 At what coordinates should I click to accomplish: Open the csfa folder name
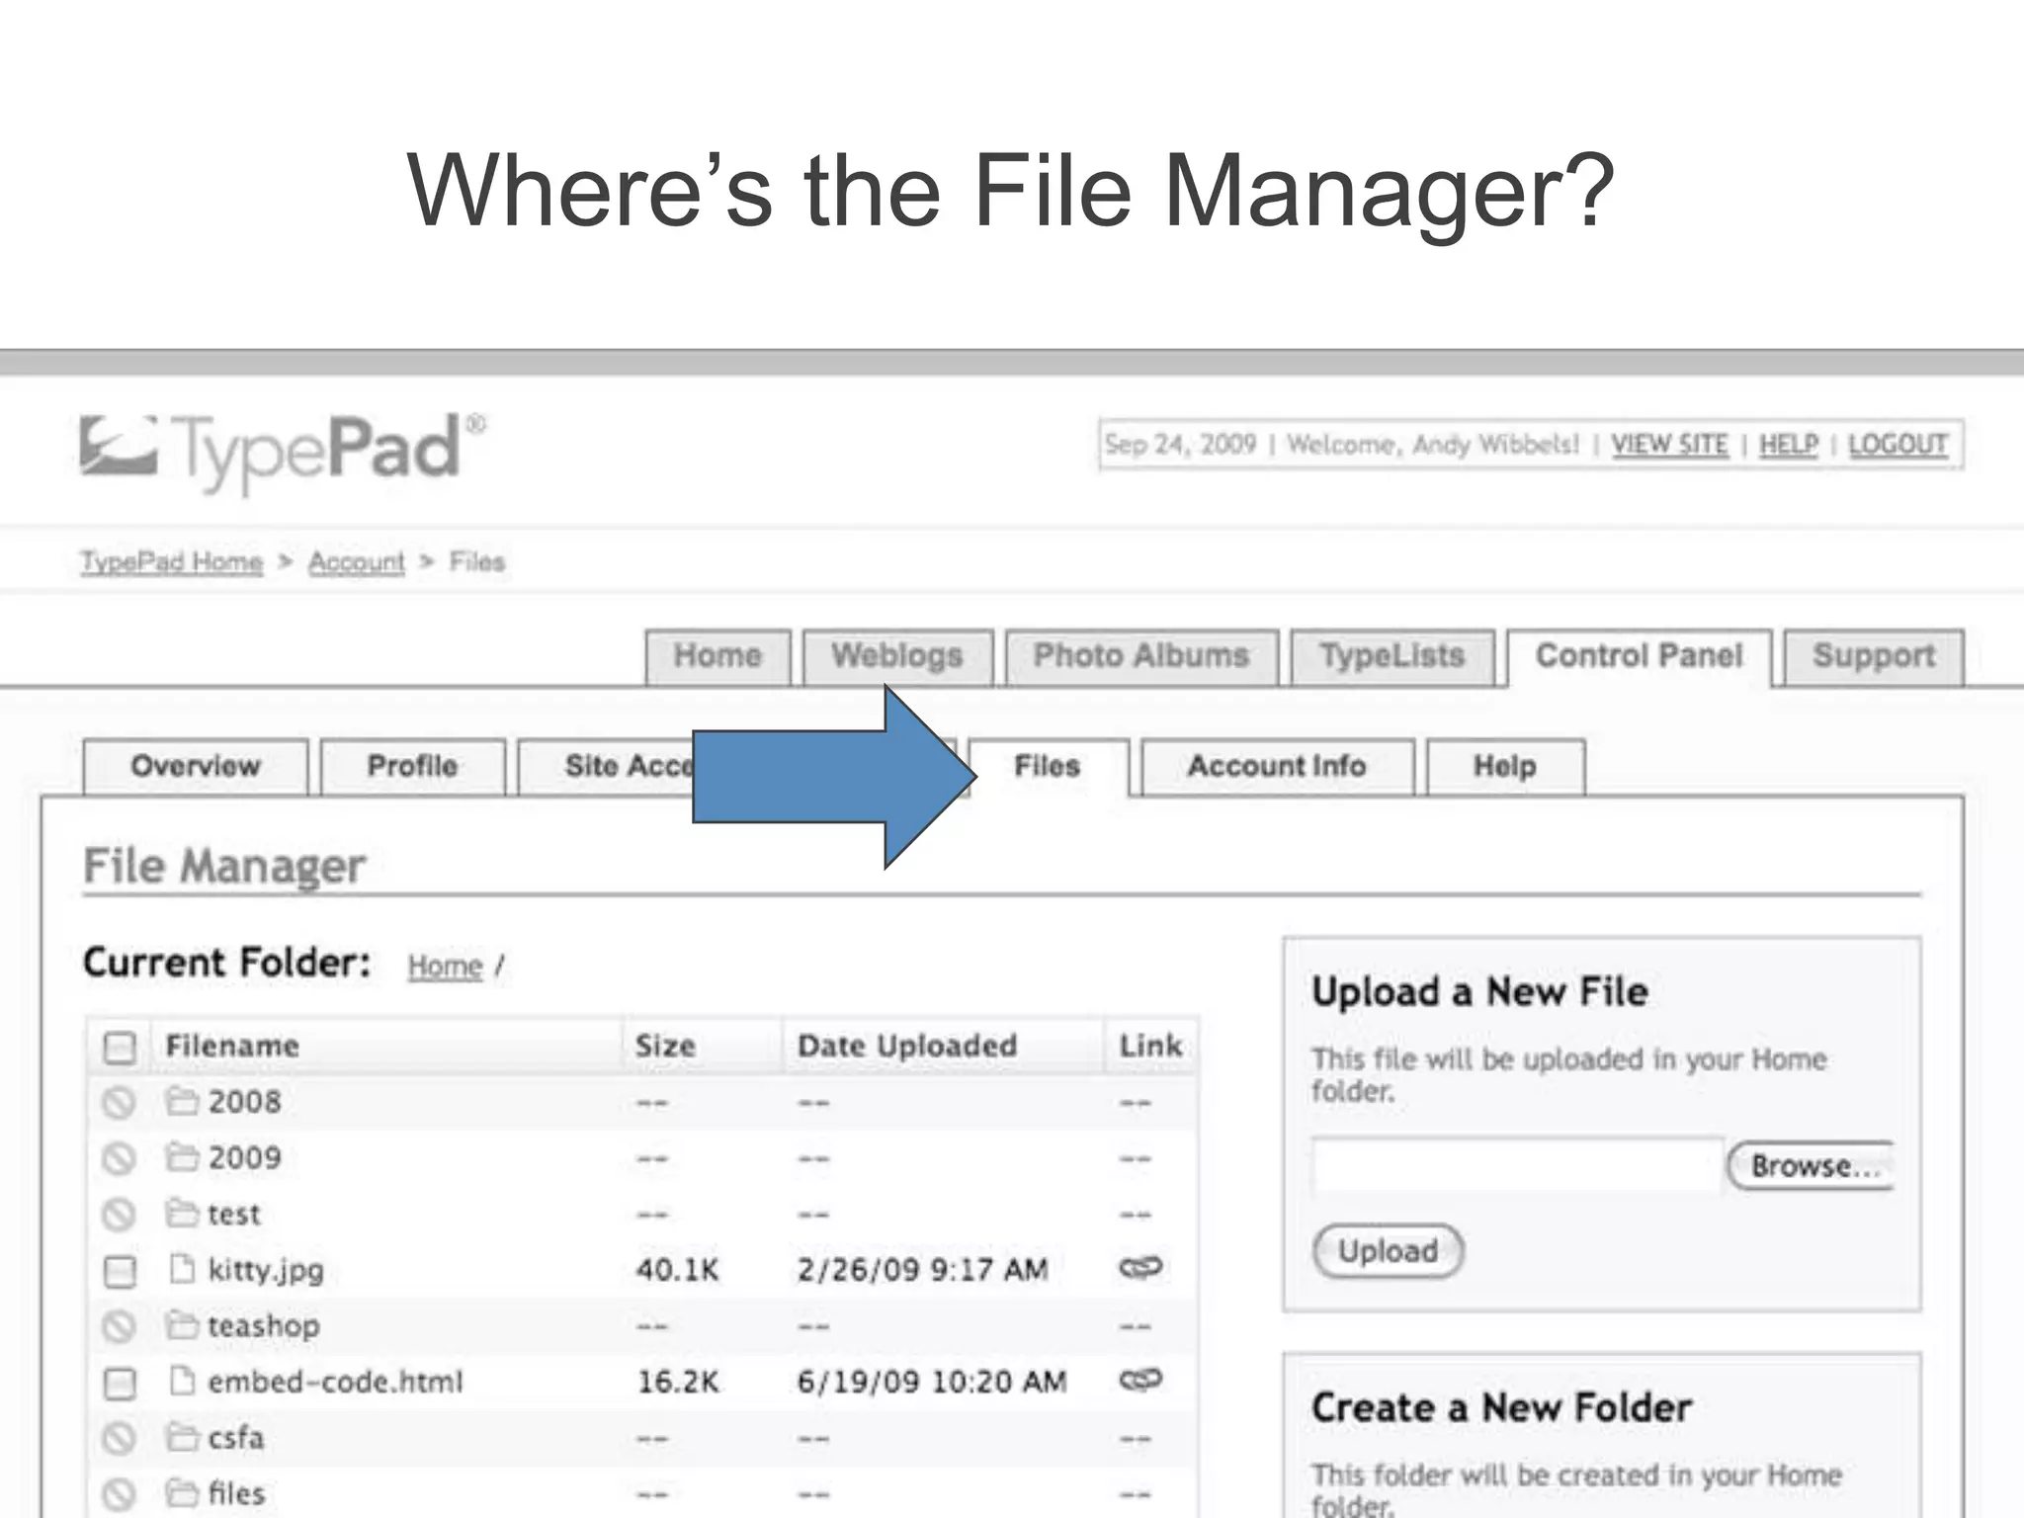point(236,1438)
